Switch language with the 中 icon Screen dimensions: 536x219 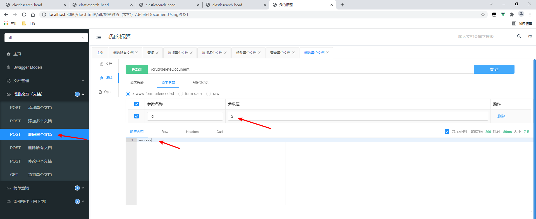coord(530,37)
